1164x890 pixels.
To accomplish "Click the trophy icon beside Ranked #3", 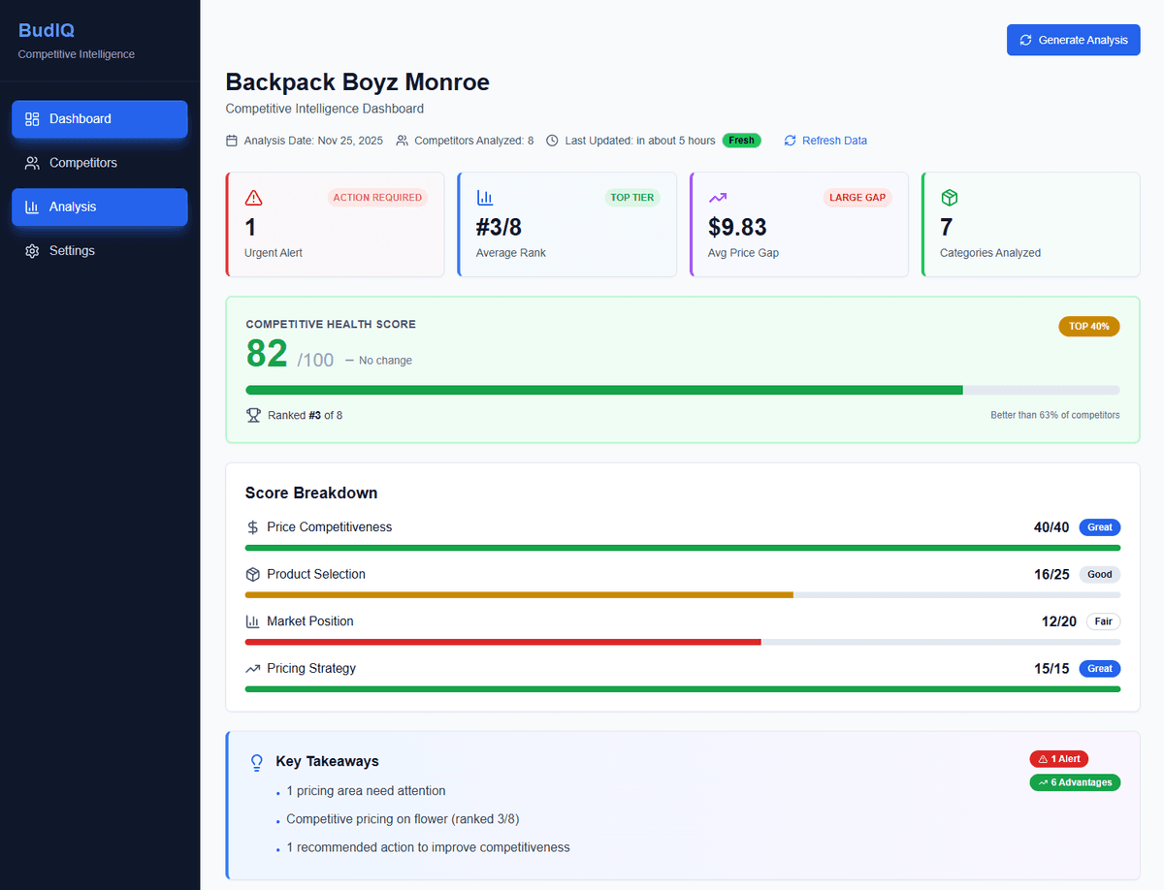I will (x=252, y=414).
